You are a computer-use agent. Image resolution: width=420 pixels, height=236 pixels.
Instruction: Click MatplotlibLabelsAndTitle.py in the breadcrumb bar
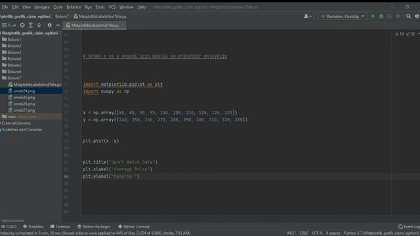(x=100, y=16)
